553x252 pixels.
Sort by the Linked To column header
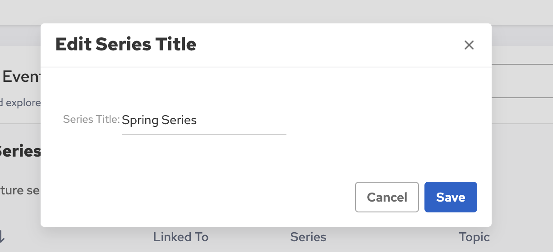180,237
